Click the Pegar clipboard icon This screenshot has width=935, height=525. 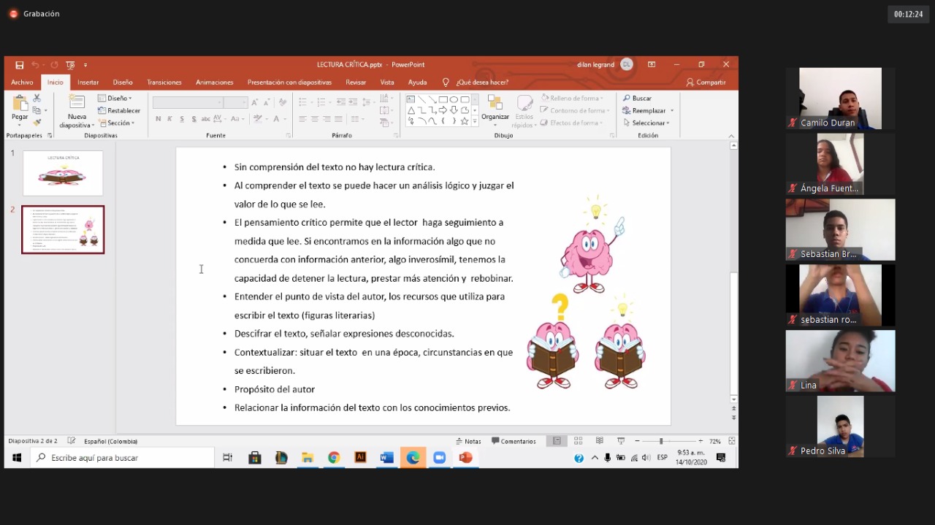(x=20, y=103)
